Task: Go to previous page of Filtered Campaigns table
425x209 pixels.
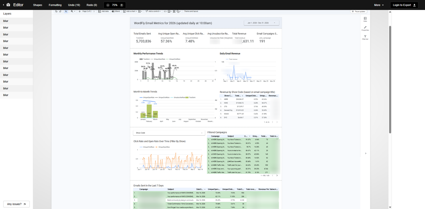Action: [272, 175]
